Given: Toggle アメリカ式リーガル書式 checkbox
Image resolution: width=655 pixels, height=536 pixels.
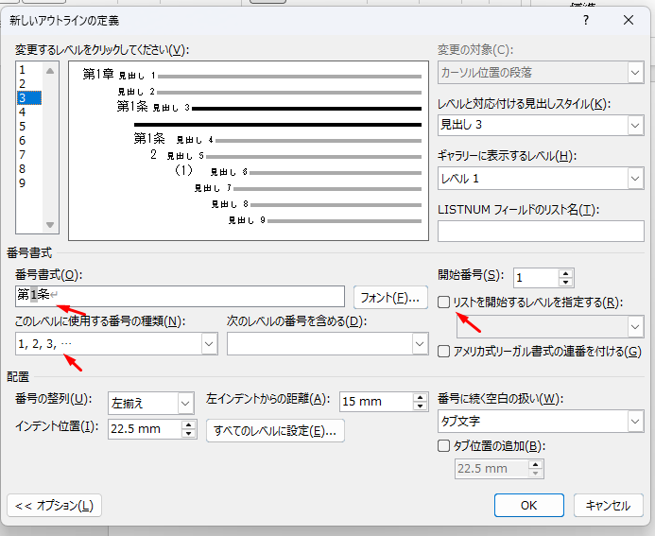Looking at the screenshot, I should [444, 352].
